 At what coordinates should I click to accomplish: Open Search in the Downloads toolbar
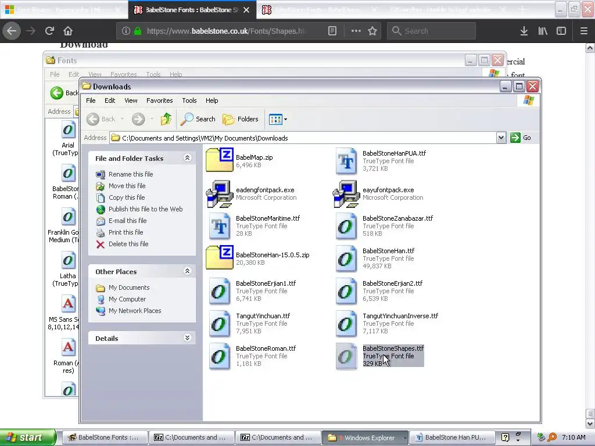[x=198, y=119]
